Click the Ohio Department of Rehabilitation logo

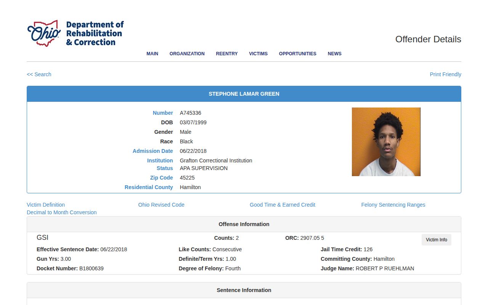pos(75,33)
